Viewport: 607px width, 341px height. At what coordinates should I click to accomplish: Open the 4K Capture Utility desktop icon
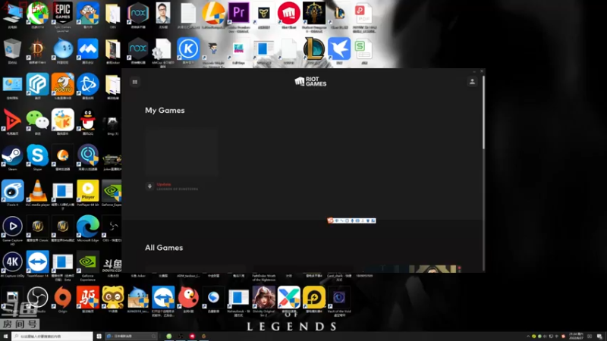pos(12,262)
